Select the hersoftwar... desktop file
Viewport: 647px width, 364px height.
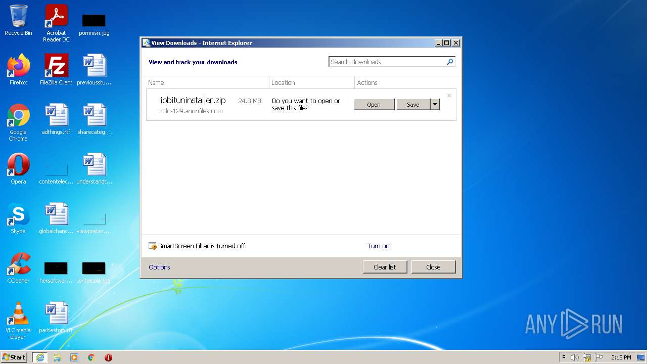coord(56,272)
